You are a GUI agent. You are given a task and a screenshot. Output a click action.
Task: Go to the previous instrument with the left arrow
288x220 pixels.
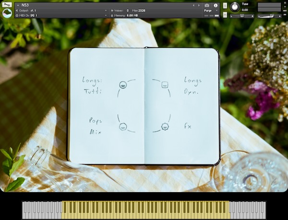[193, 5]
